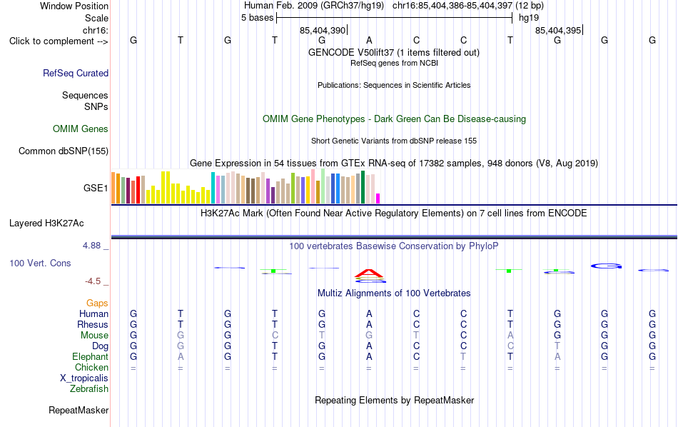Click the RepeatMasker track label
678x427 pixels.
[x=79, y=410]
